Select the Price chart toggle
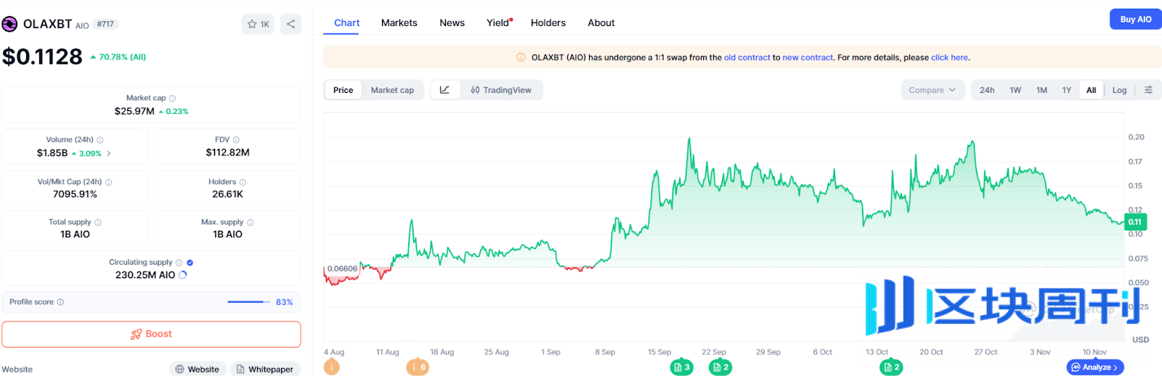The height and width of the screenshot is (376, 1162). (343, 90)
